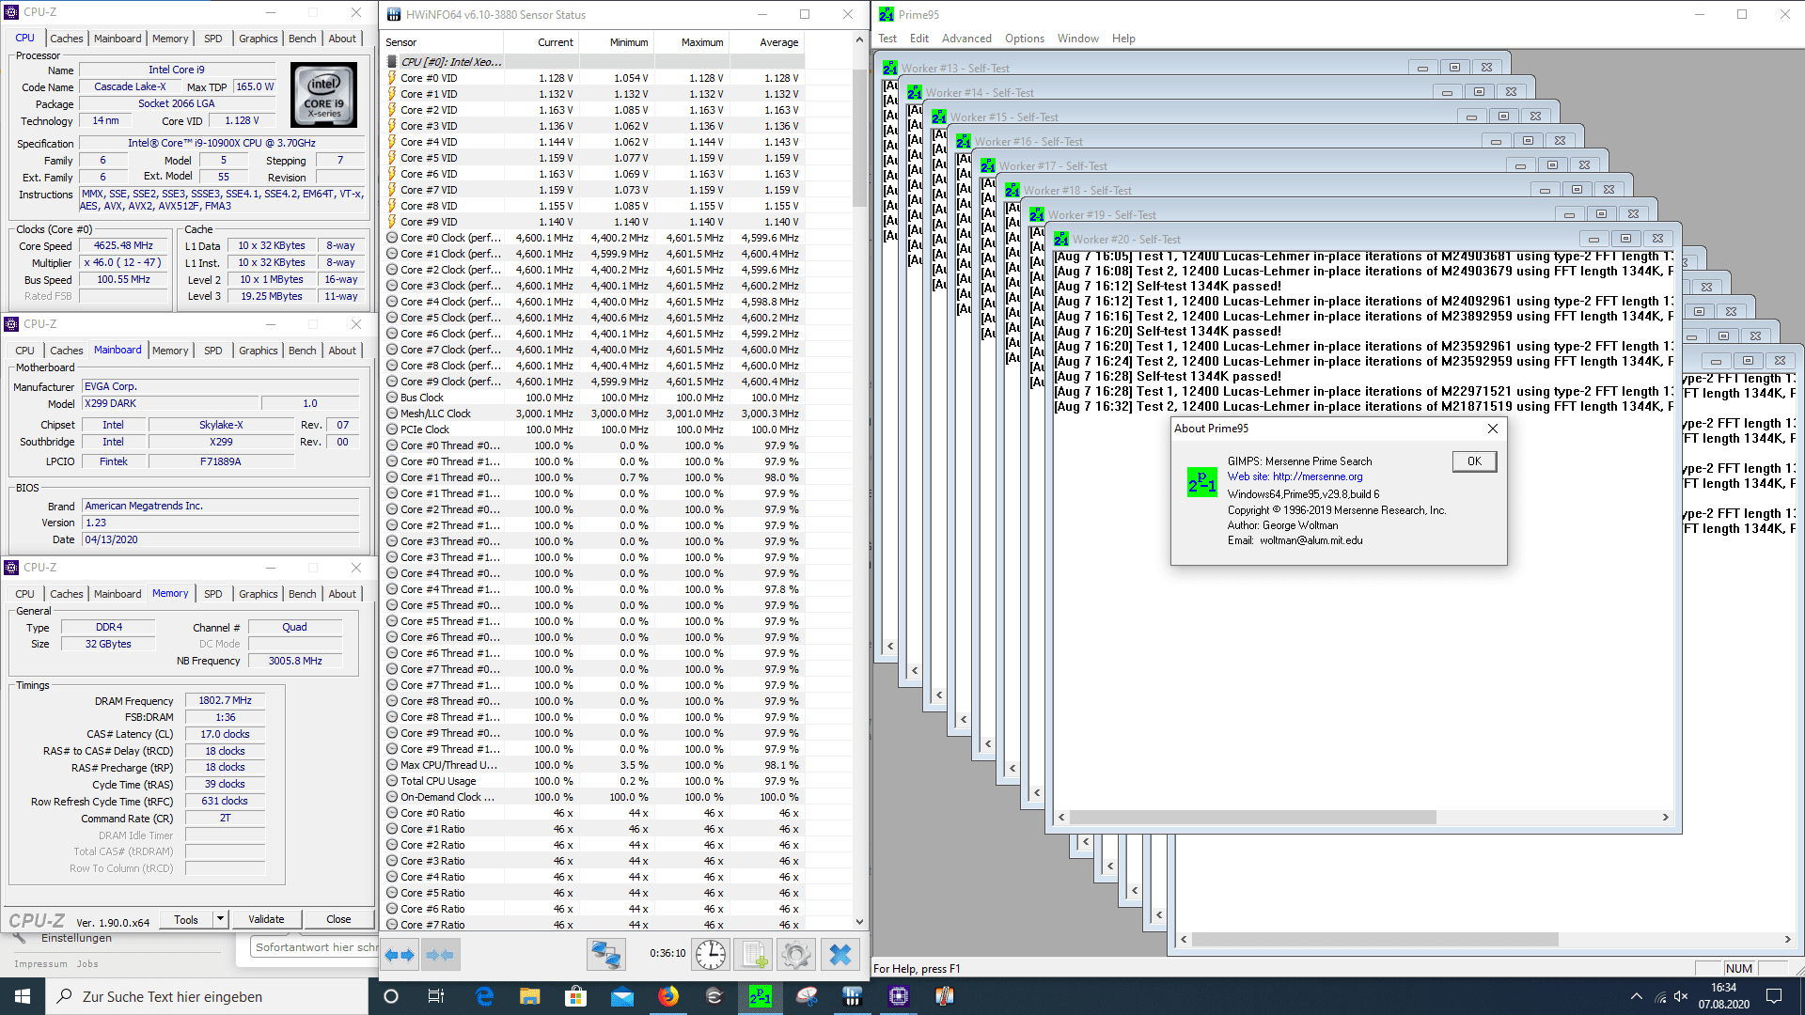The image size is (1805, 1015).
Task: Select Graphics tab in Mainboard CPU-Z window
Action: 258,351
